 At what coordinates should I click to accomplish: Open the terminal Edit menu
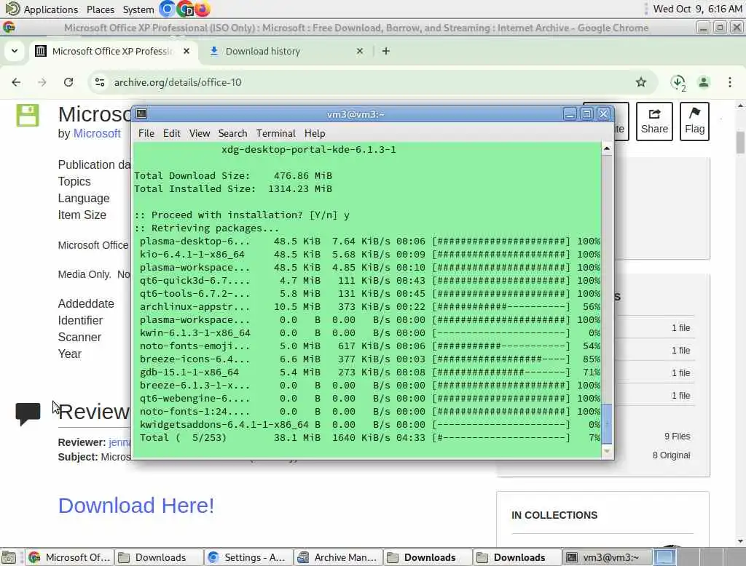point(171,134)
